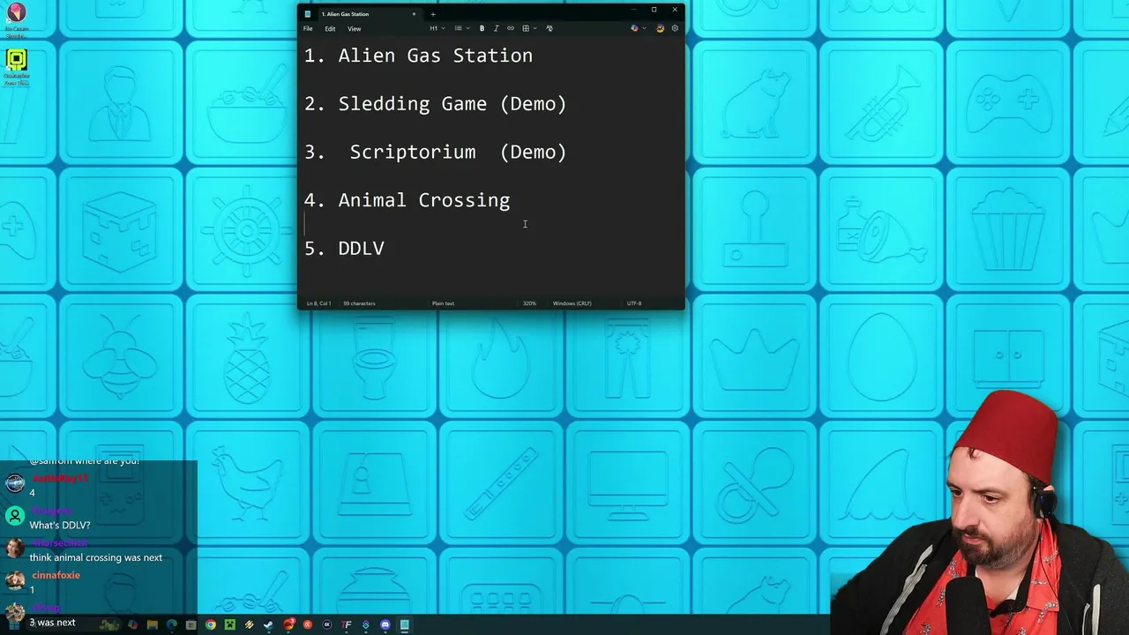Click the account profile avatar in Notepad

click(x=660, y=28)
